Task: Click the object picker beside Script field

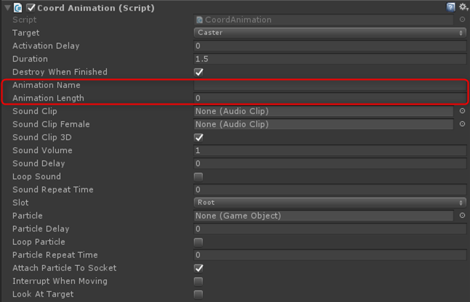Action: tap(462, 20)
